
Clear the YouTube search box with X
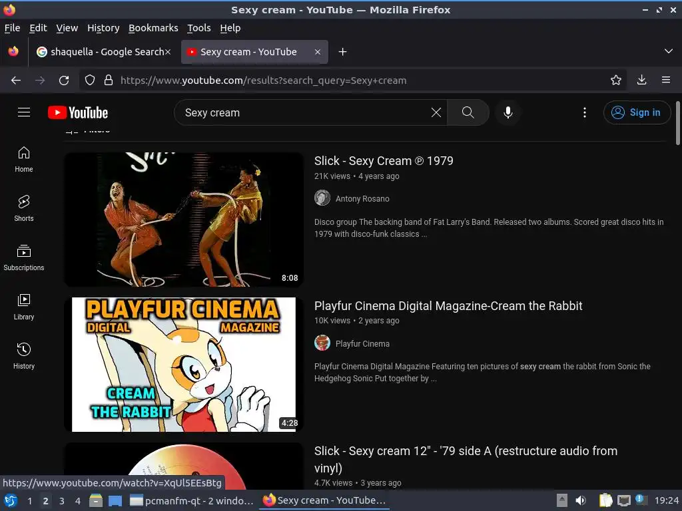tap(436, 112)
